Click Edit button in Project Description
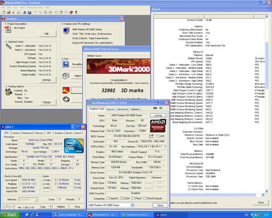 tap(48, 33)
